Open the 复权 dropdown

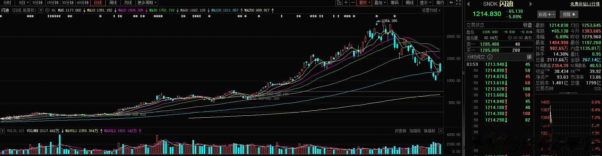(364, 3)
